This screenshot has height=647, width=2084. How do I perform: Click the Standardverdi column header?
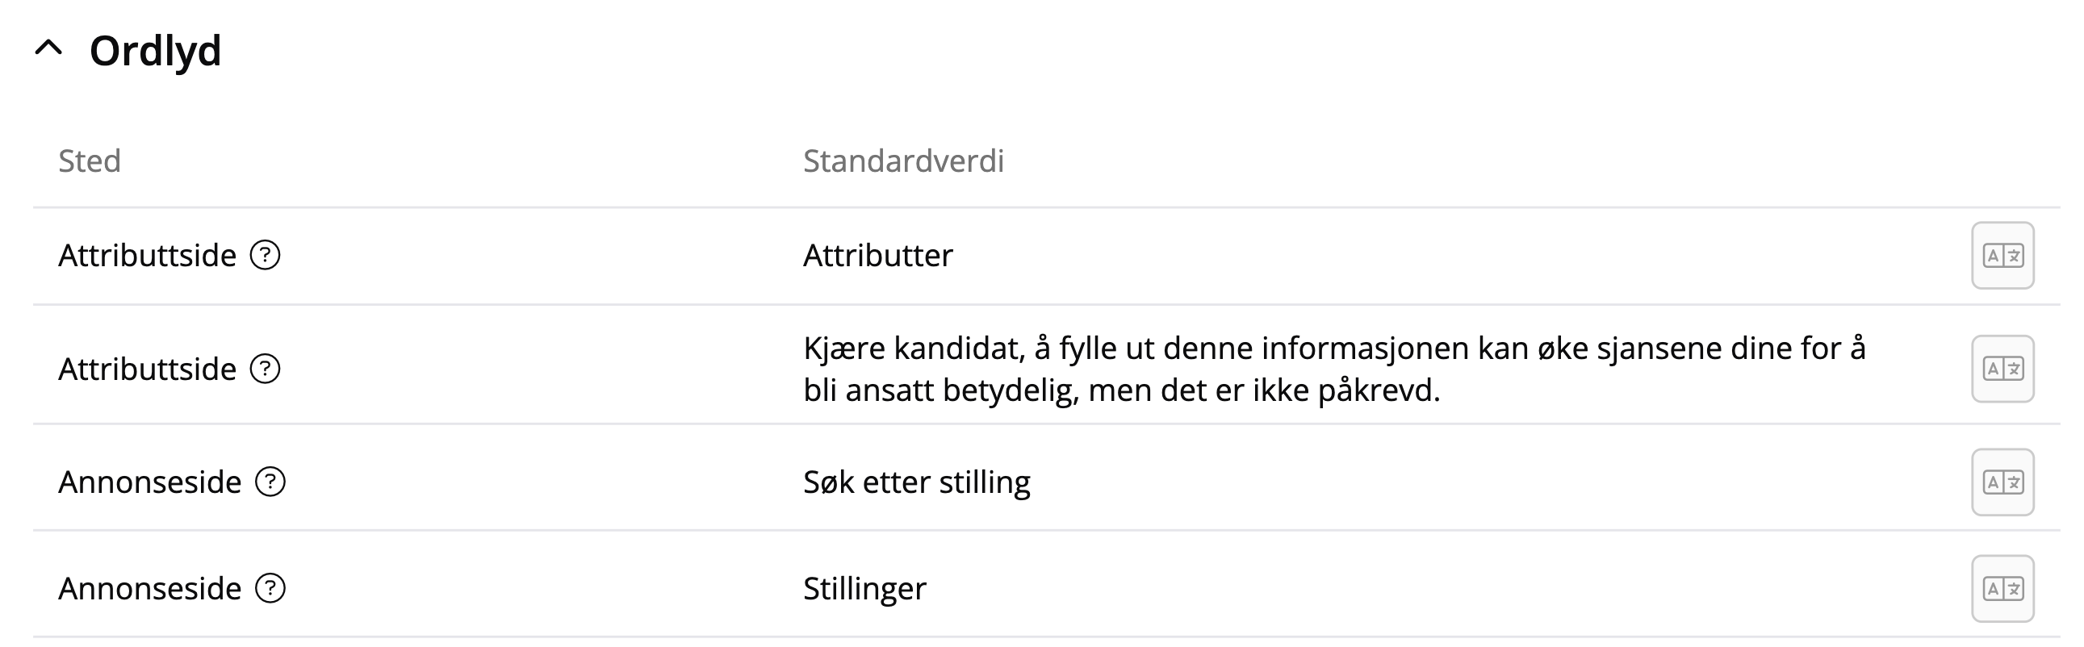(x=903, y=161)
